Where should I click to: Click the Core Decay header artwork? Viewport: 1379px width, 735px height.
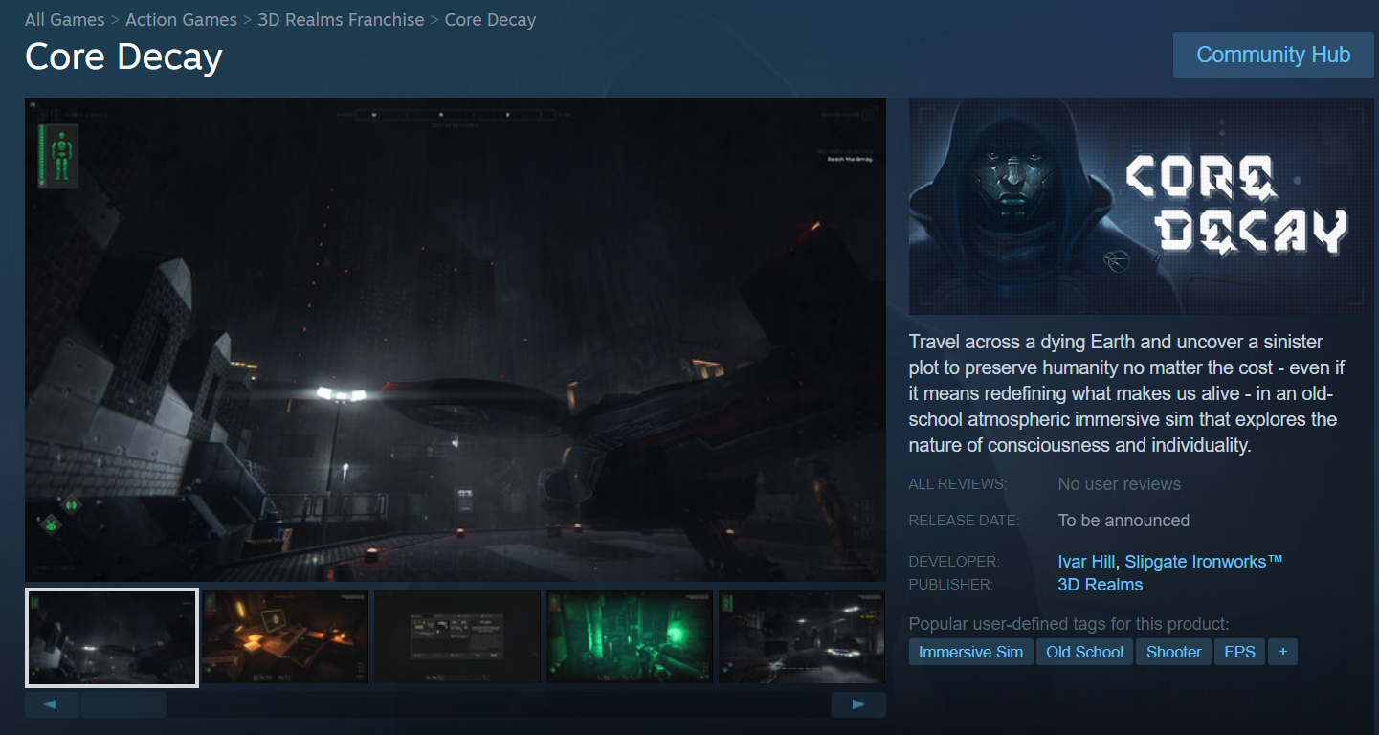pyautogui.click(x=1142, y=207)
